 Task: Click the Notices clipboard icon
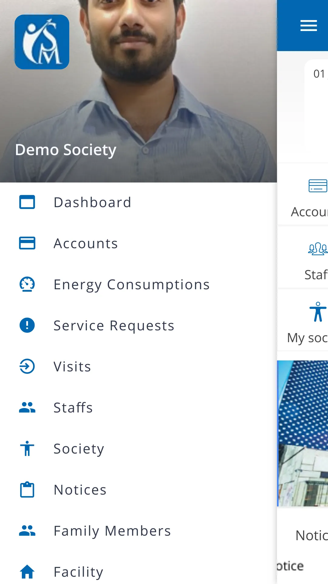(x=27, y=490)
